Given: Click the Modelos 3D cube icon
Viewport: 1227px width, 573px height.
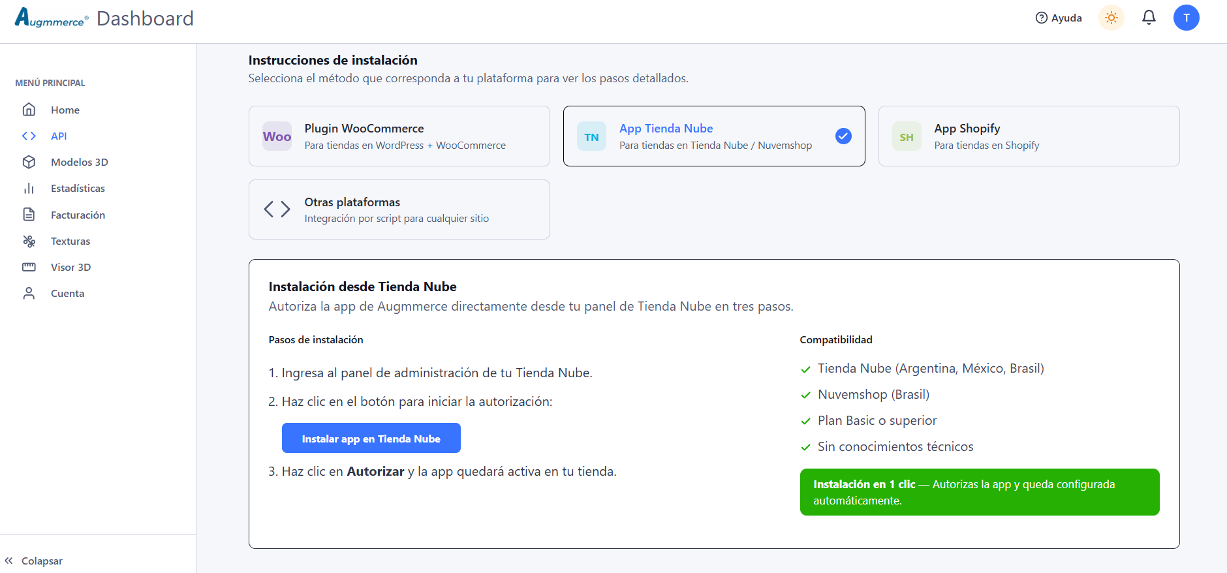Looking at the screenshot, I should coord(29,162).
